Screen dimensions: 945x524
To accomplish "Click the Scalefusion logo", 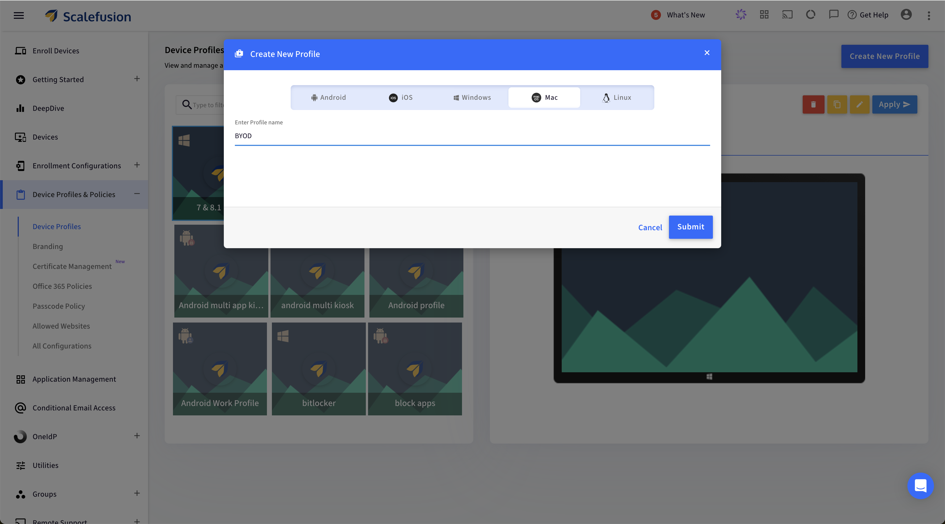I will coord(88,16).
